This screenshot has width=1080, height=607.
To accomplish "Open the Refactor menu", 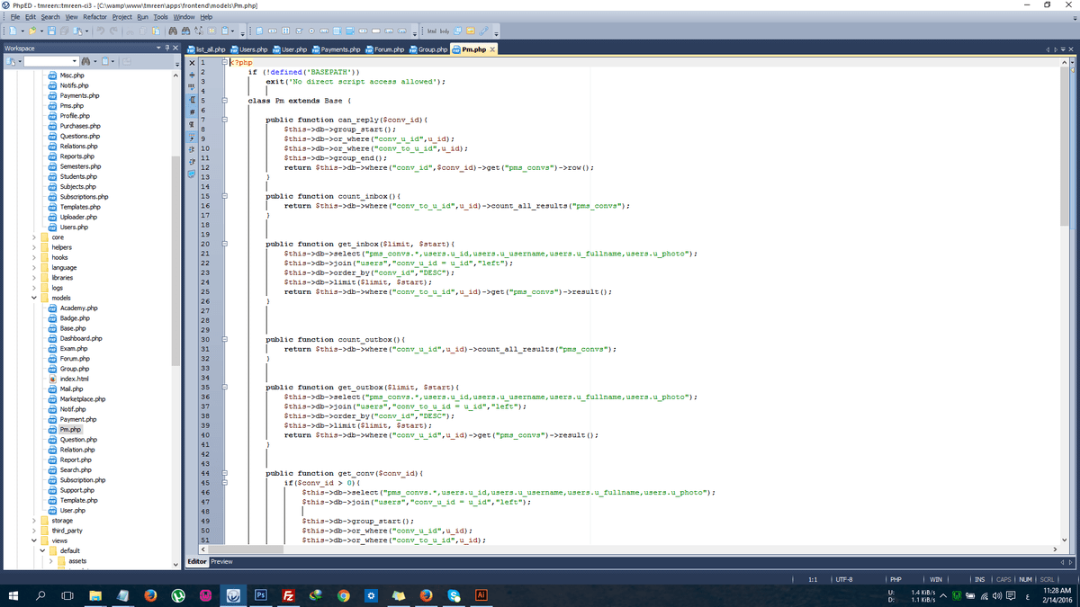I will [x=94, y=17].
